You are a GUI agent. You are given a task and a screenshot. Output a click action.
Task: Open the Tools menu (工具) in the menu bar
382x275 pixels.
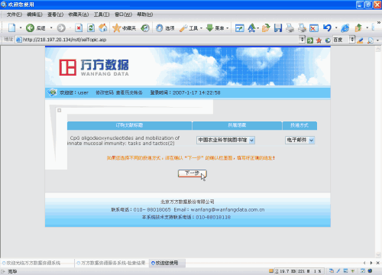(102, 15)
